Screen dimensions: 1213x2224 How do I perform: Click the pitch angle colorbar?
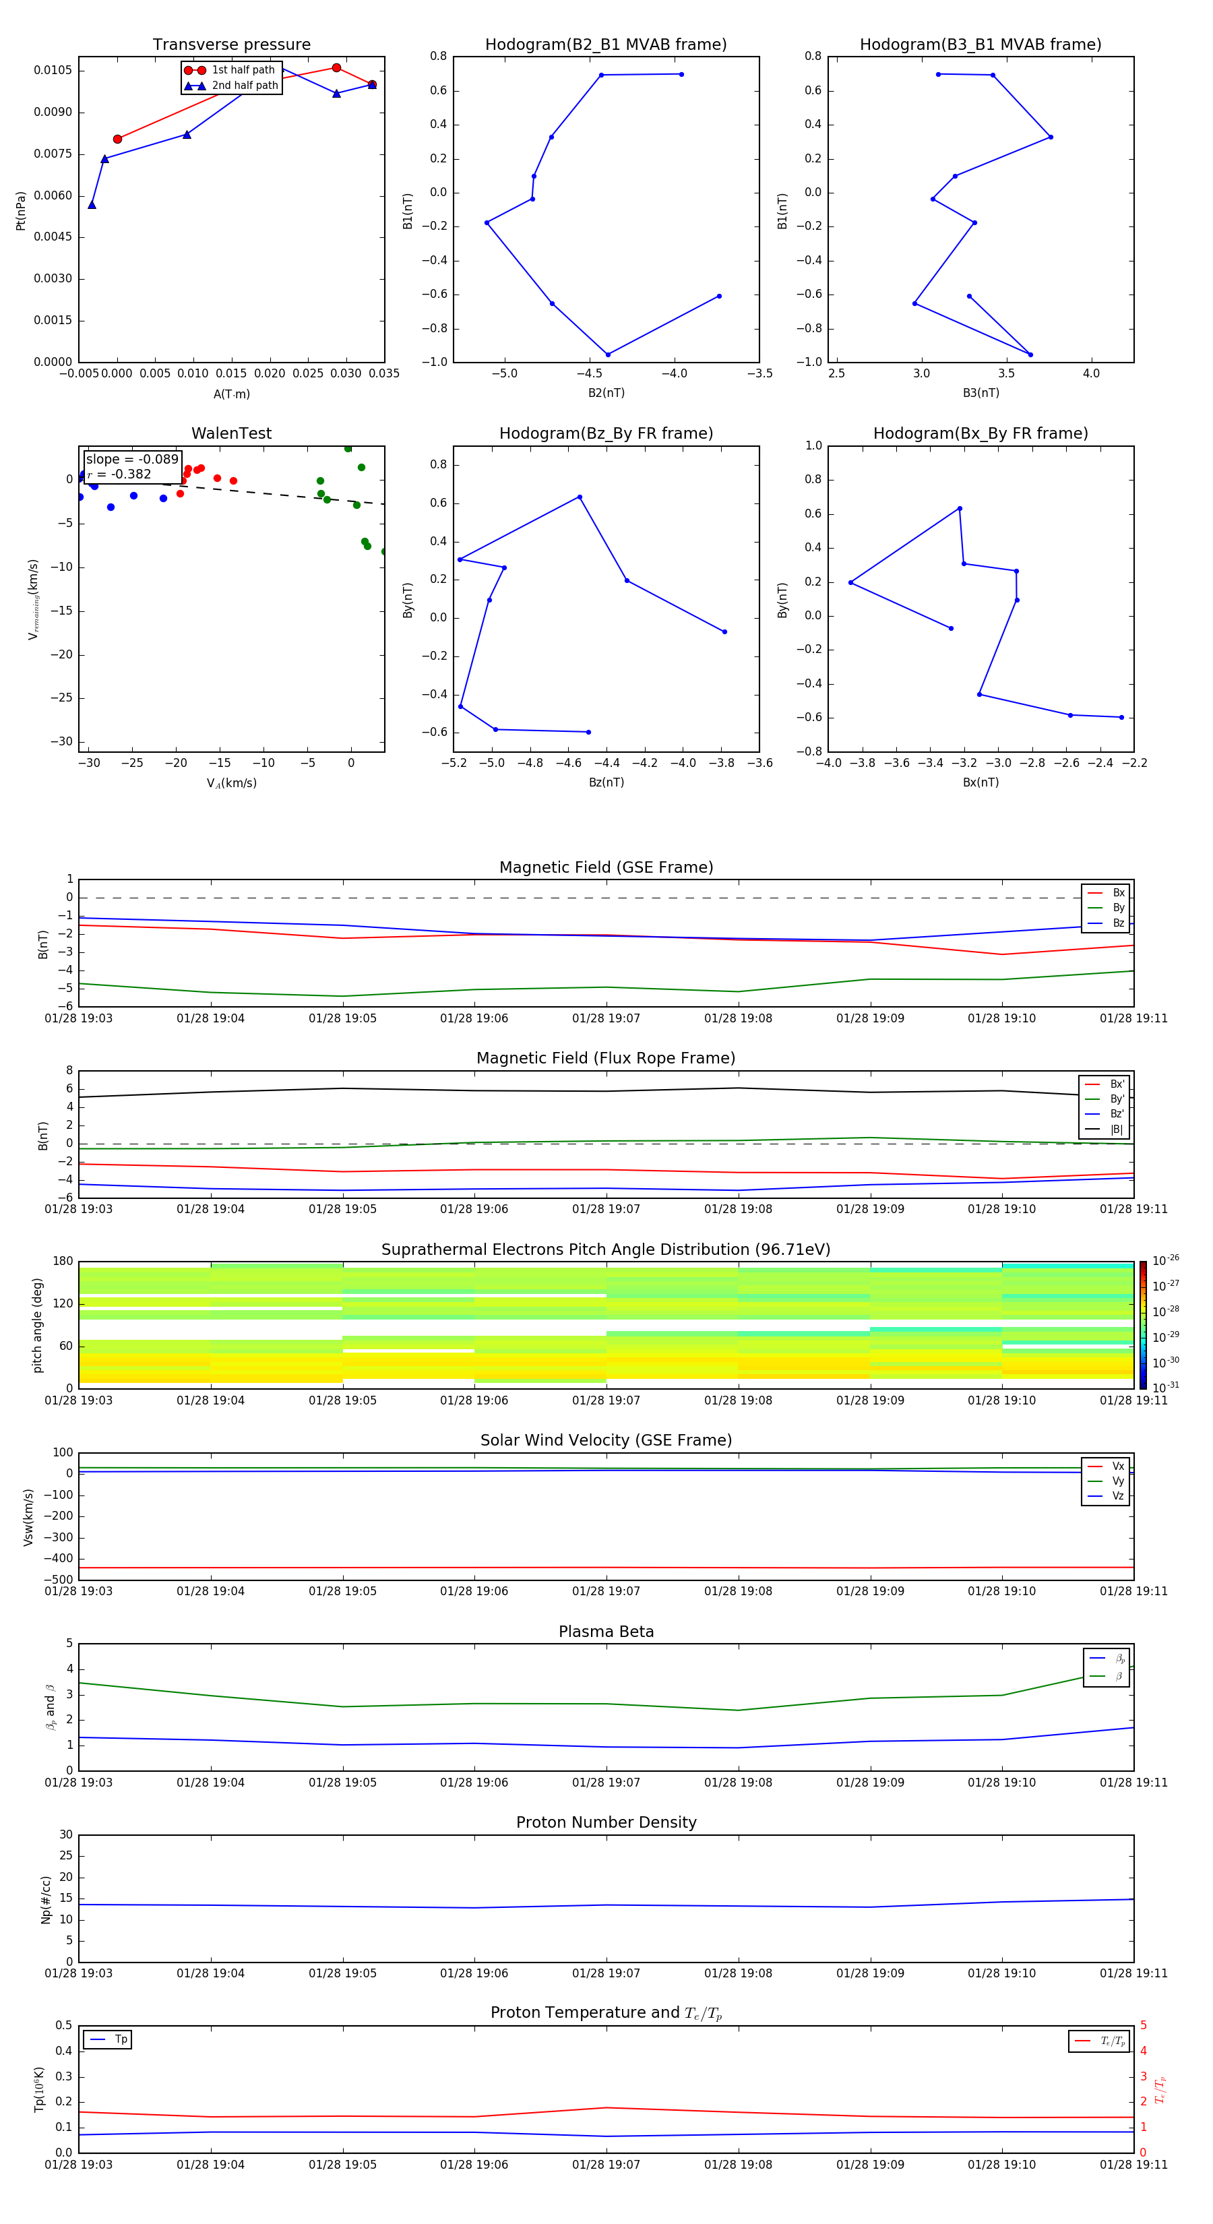tap(1143, 1324)
